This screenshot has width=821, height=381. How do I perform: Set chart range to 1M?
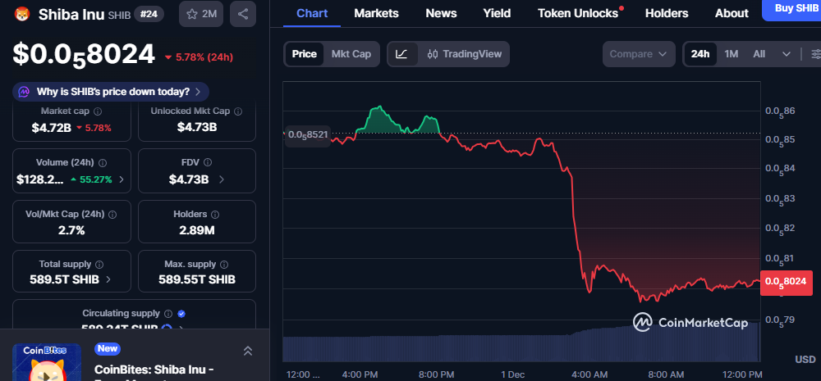[731, 54]
